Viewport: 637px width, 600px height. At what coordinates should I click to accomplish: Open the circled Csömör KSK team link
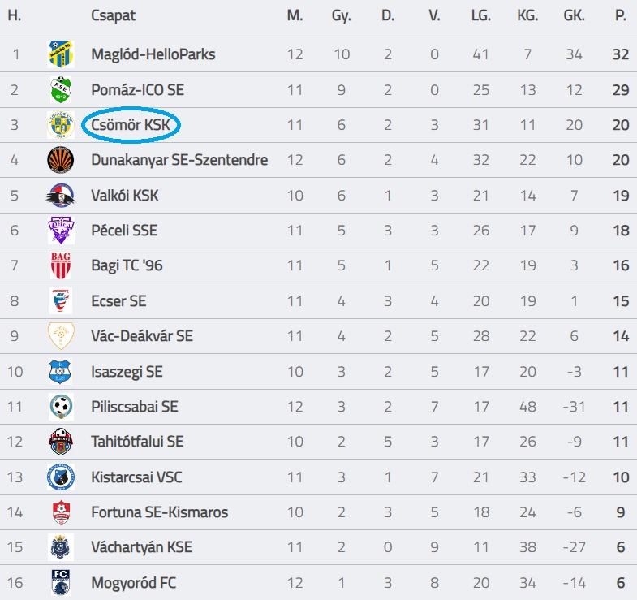(131, 125)
